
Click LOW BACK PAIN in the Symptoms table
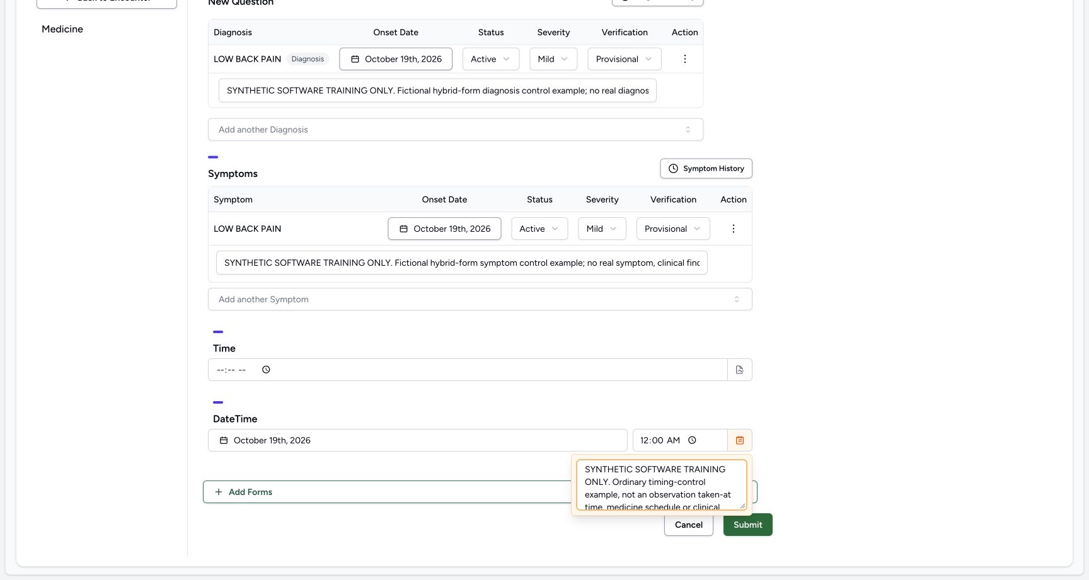(x=247, y=229)
